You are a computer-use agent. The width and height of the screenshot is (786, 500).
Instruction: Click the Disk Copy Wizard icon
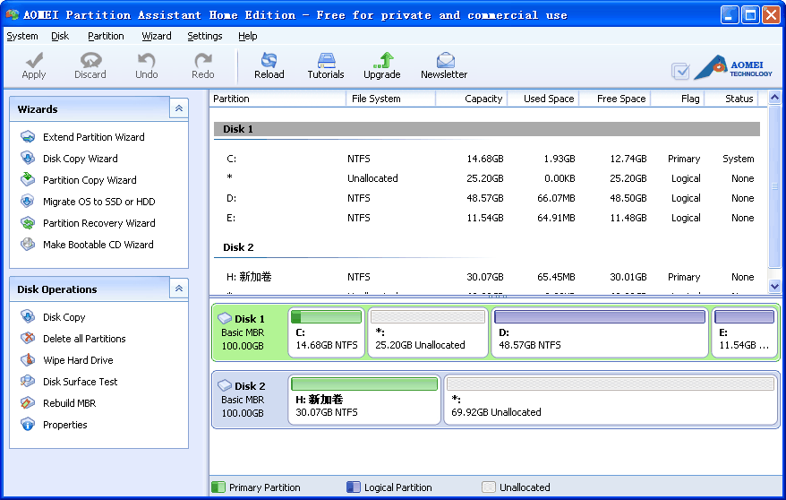[x=28, y=159]
